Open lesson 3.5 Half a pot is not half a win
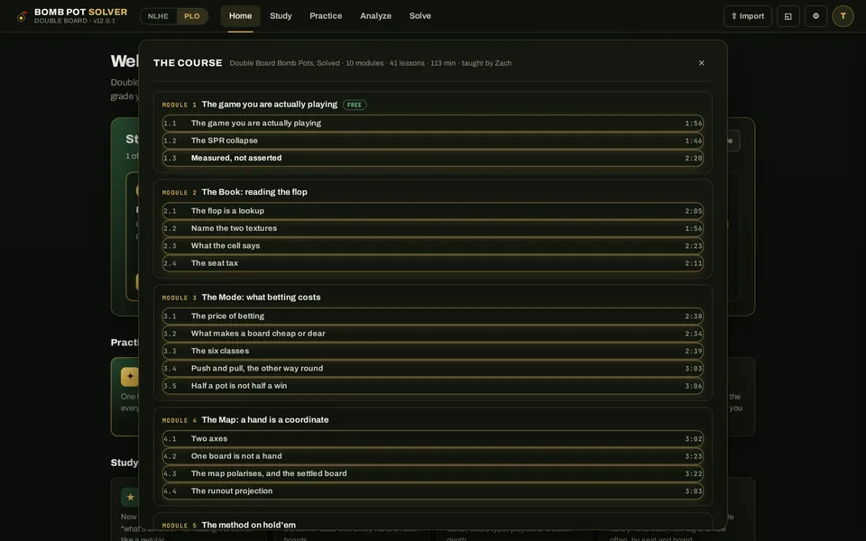Viewport: 866px width, 541px height. tap(432, 386)
